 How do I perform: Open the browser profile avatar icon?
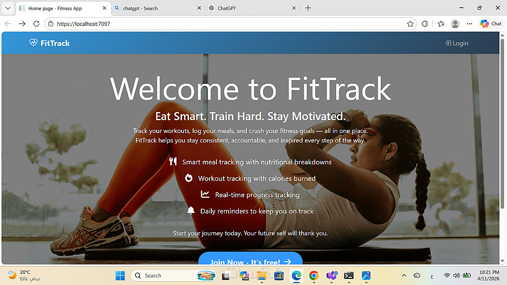(x=455, y=24)
